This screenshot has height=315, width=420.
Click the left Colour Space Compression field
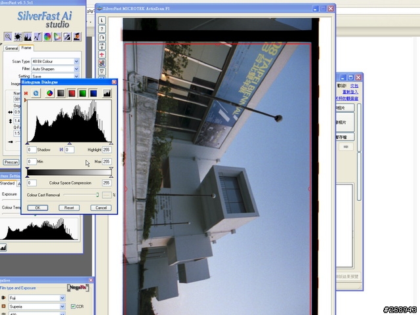31,183
